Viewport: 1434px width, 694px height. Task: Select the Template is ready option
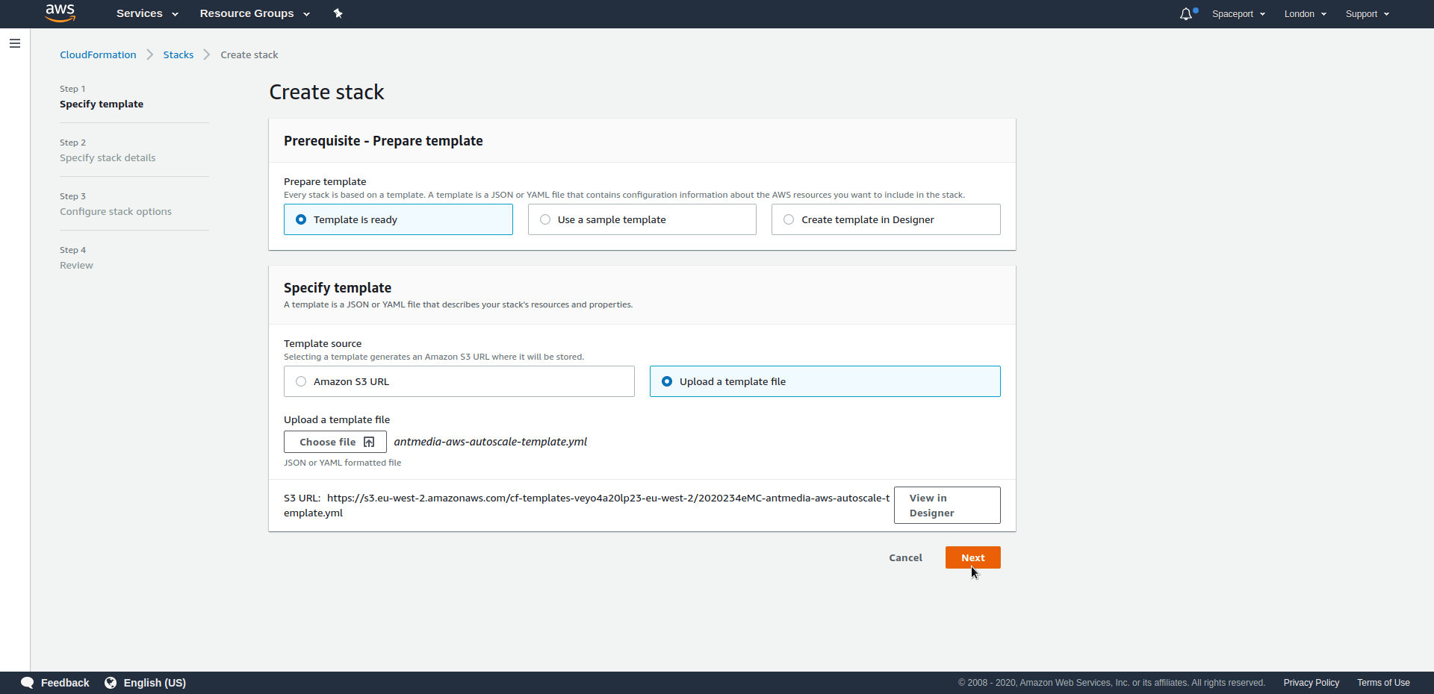[x=398, y=219]
